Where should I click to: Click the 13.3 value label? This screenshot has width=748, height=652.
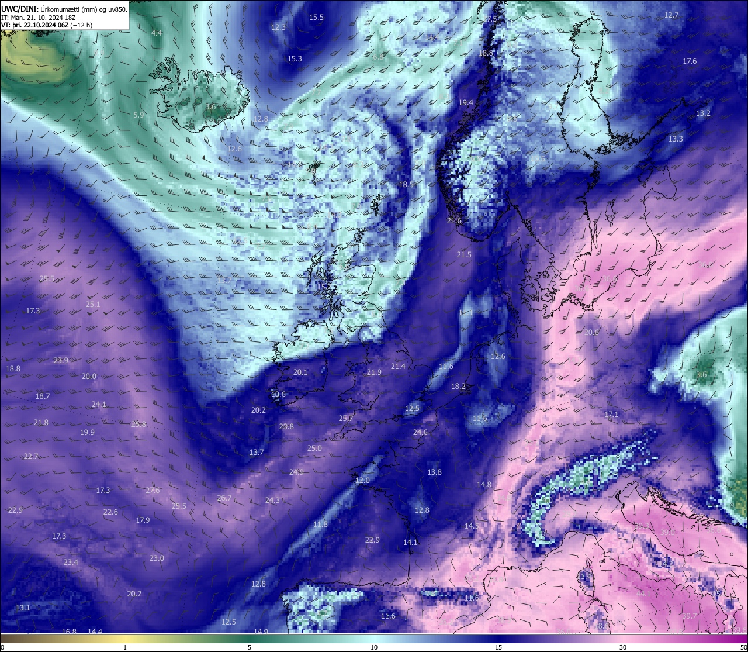point(676,139)
